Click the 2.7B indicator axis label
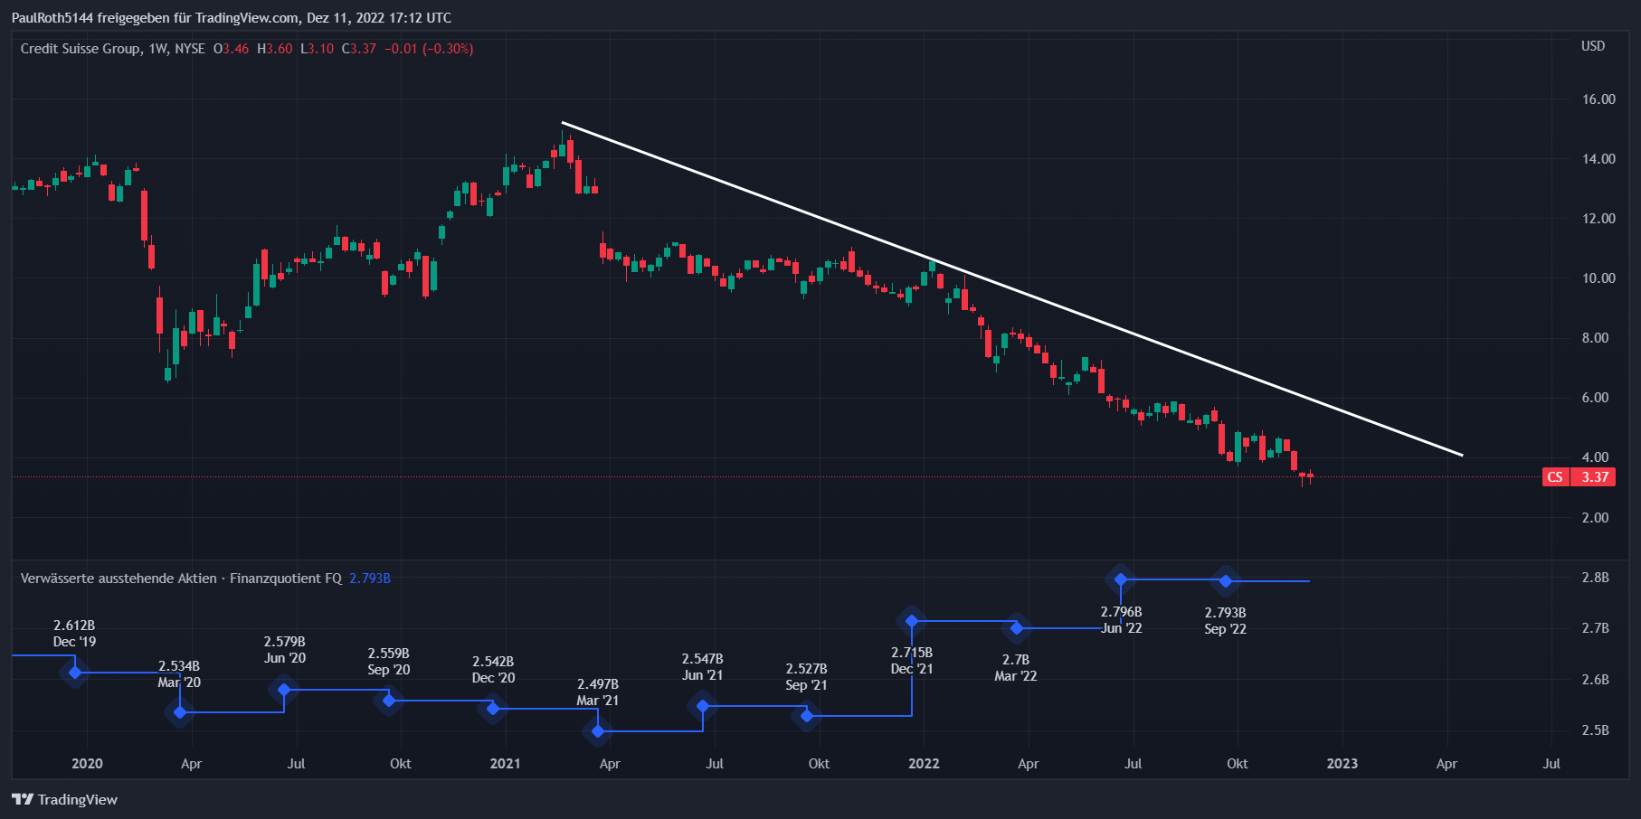The width and height of the screenshot is (1641, 819). coord(1595,628)
